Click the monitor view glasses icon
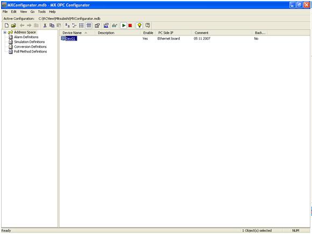The width and height of the screenshot is (312, 234). 115,25
